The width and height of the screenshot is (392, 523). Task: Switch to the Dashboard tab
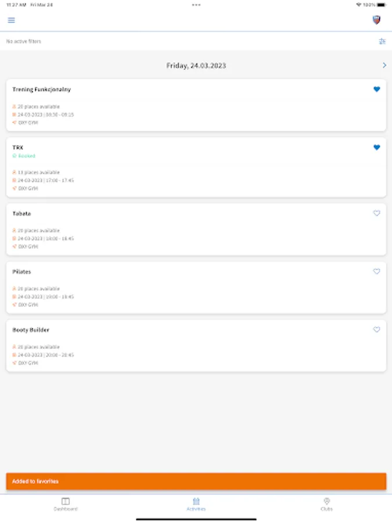(66, 504)
